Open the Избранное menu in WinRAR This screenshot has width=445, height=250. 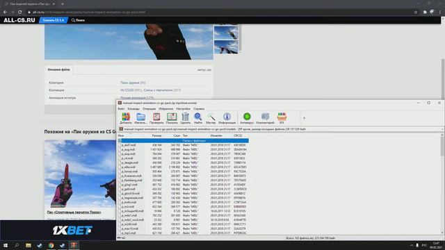click(166, 109)
